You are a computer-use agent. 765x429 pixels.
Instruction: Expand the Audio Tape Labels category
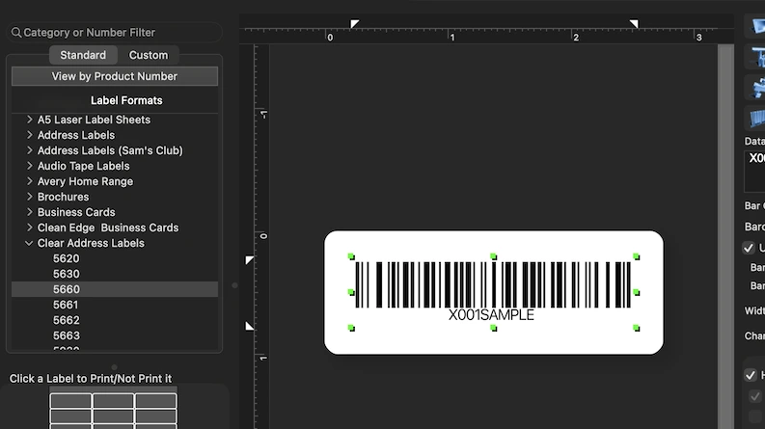(x=29, y=166)
